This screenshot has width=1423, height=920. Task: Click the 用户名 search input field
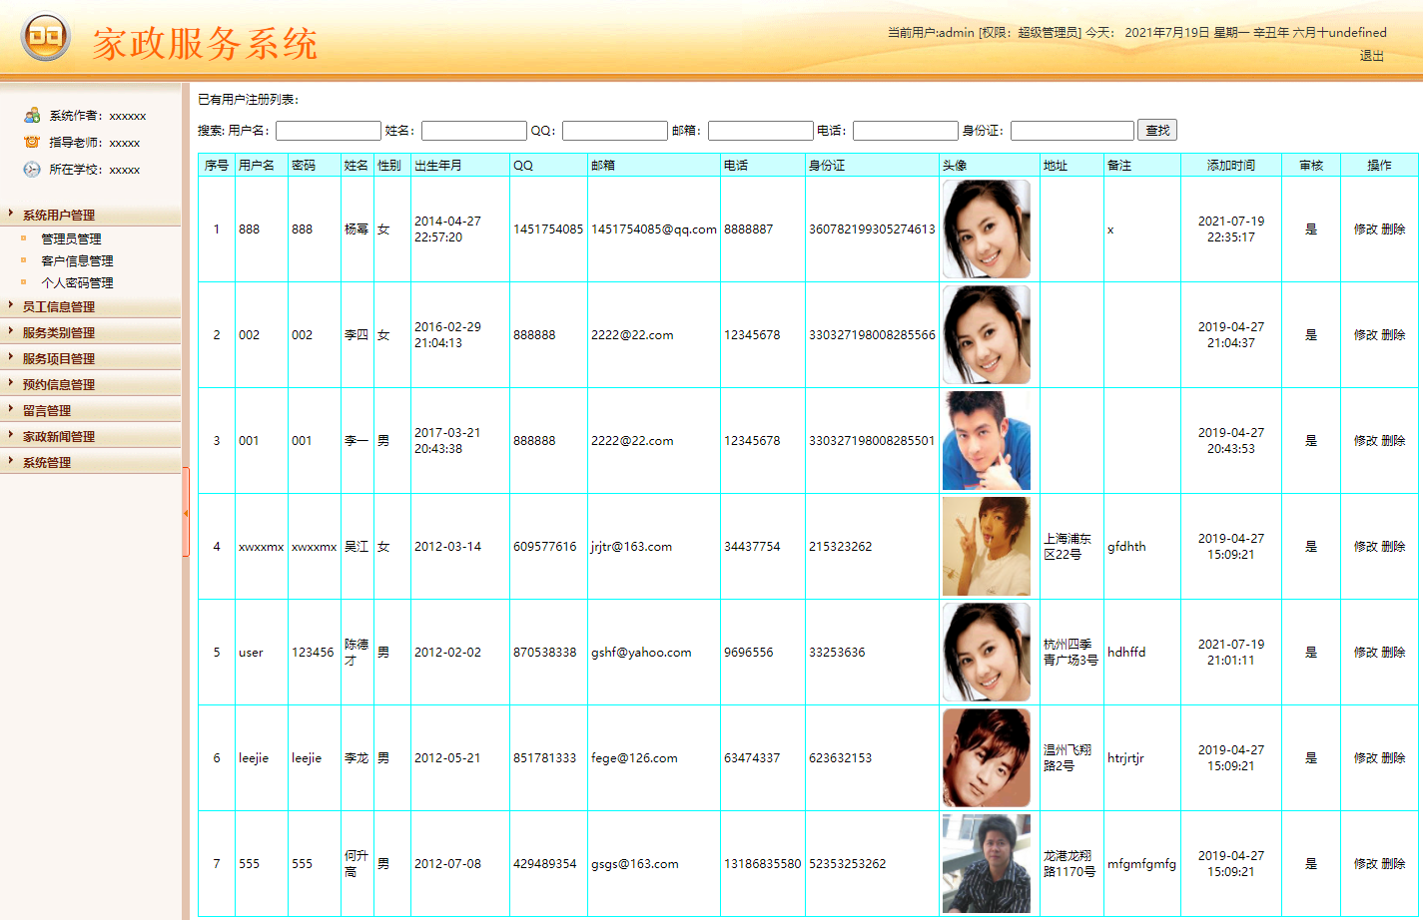(x=328, y=130)
